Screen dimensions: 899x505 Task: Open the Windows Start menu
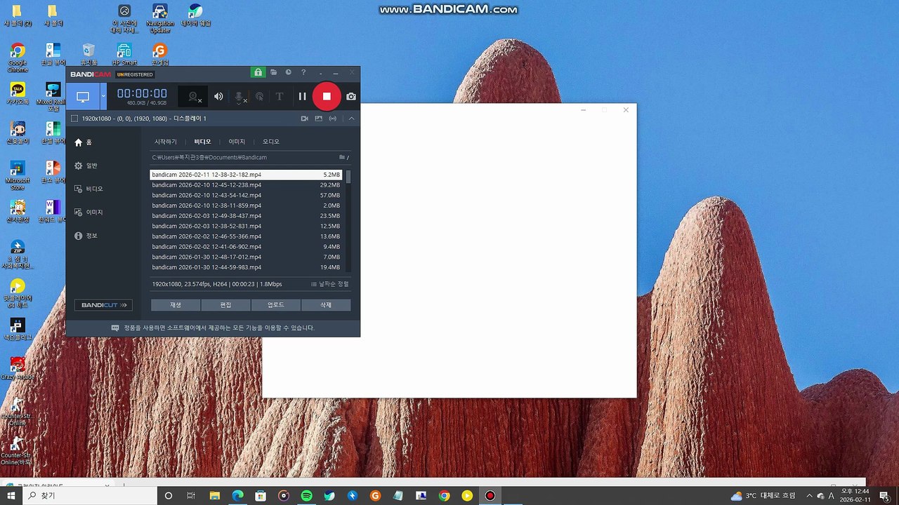[x=11, y=496]
